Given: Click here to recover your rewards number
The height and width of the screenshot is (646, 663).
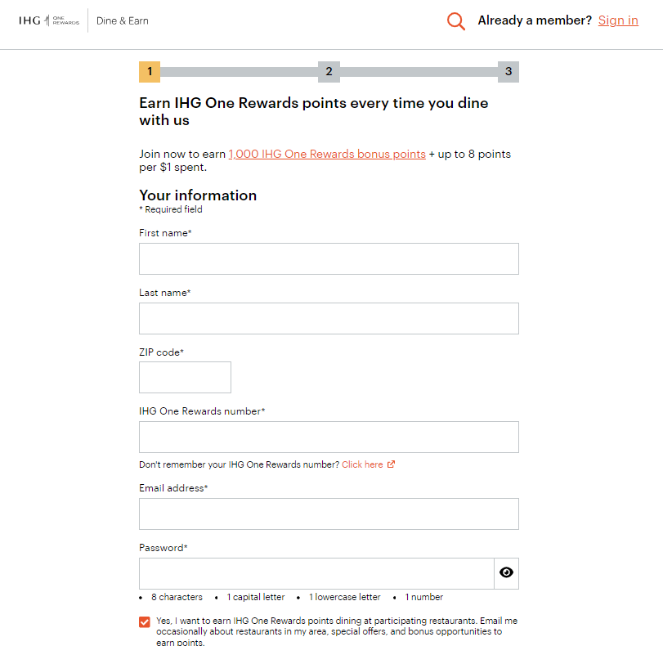Looking at the screenshot, I should click(x=363, y=464).
